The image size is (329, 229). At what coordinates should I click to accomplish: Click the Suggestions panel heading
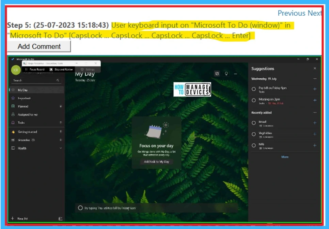point(263,68)
